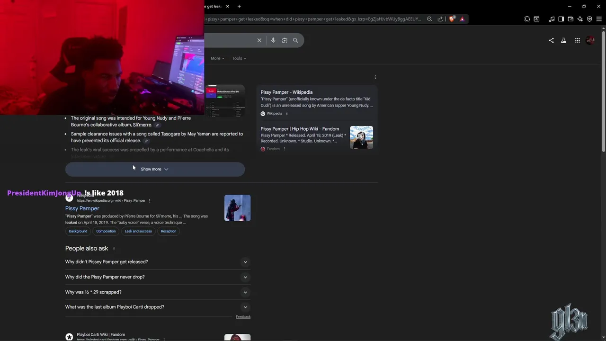
Task: Submit search with the magnifier icon
Action: click(x=295, y=40)
